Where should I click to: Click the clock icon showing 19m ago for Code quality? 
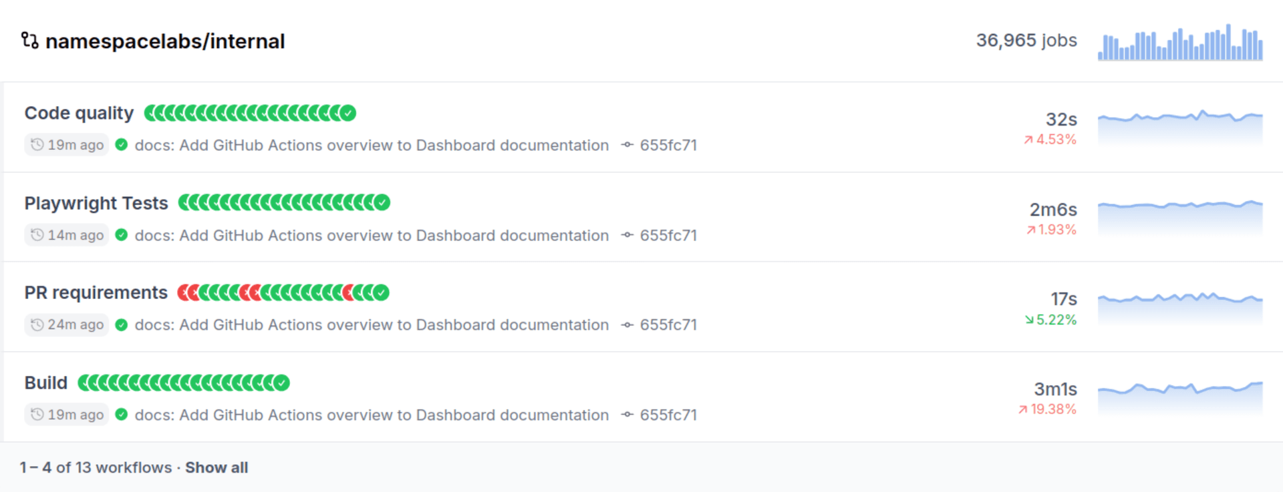(x=38, y=144)
